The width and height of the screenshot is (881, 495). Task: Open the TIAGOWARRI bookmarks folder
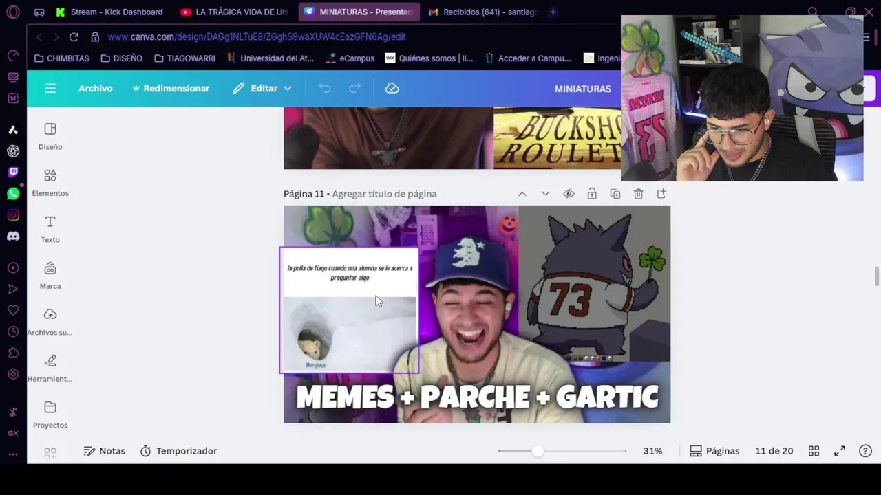tap(184, 58)
